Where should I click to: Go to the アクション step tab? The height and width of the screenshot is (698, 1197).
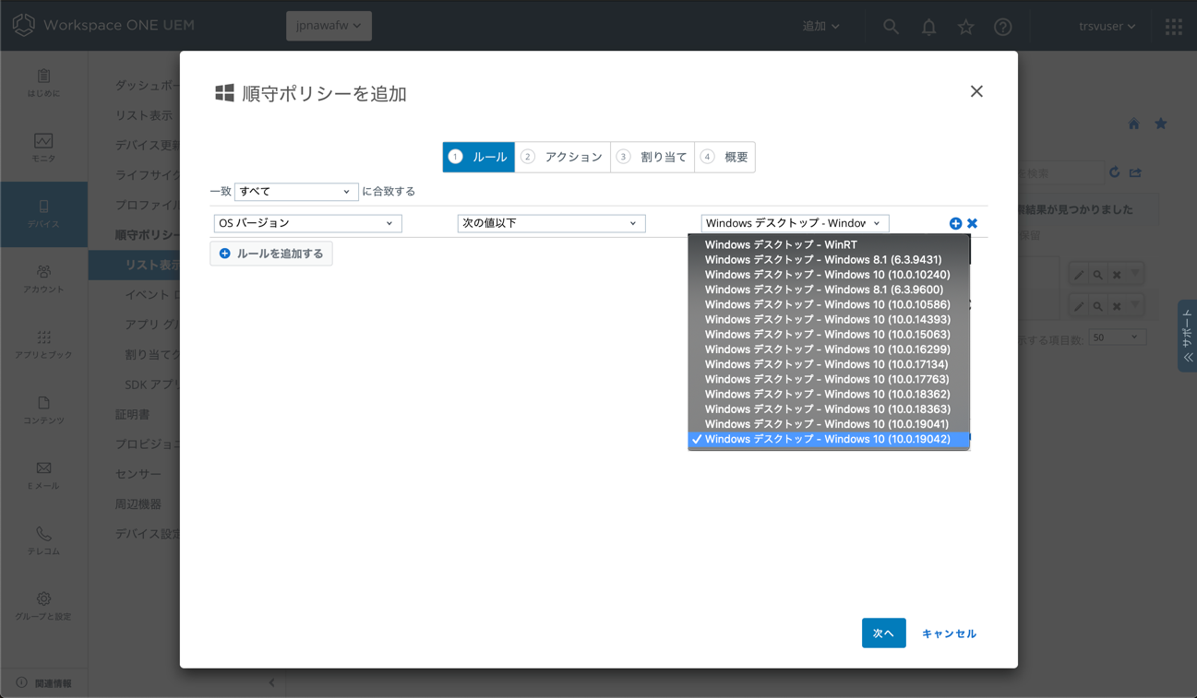click(562, 157)
